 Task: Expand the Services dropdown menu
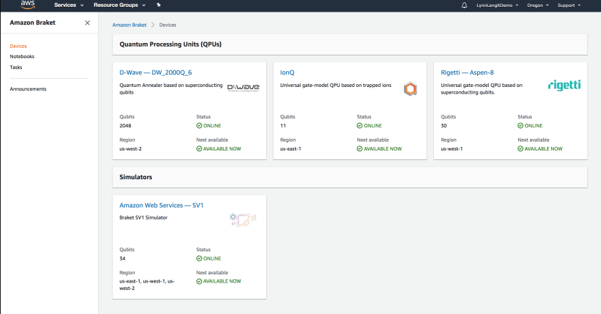[x=68, y=5]
